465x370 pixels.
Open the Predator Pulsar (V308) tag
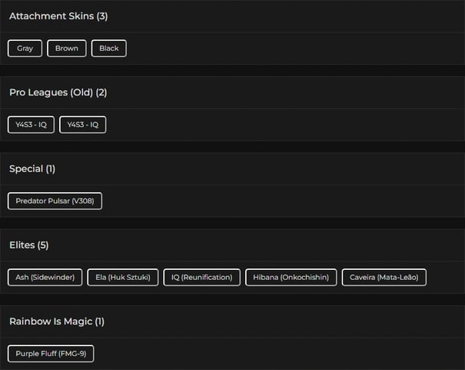click(55, 201)
